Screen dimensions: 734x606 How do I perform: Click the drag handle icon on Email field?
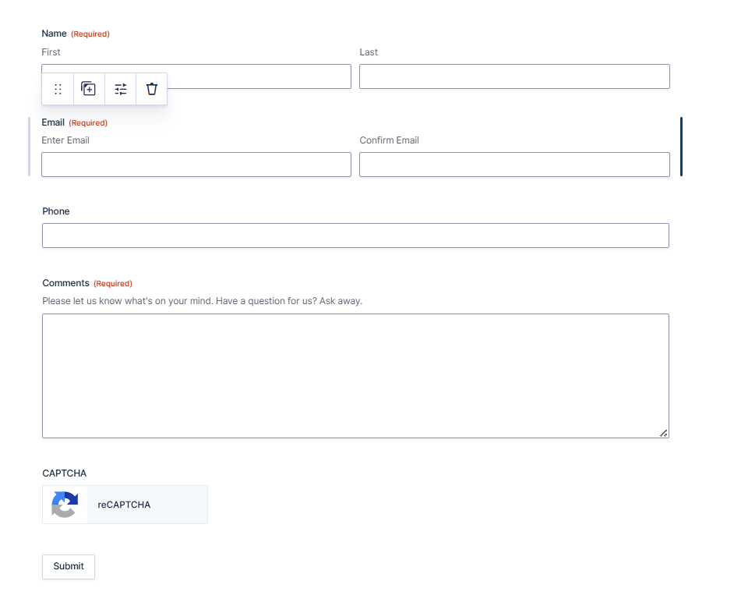[x=58, y=89]
